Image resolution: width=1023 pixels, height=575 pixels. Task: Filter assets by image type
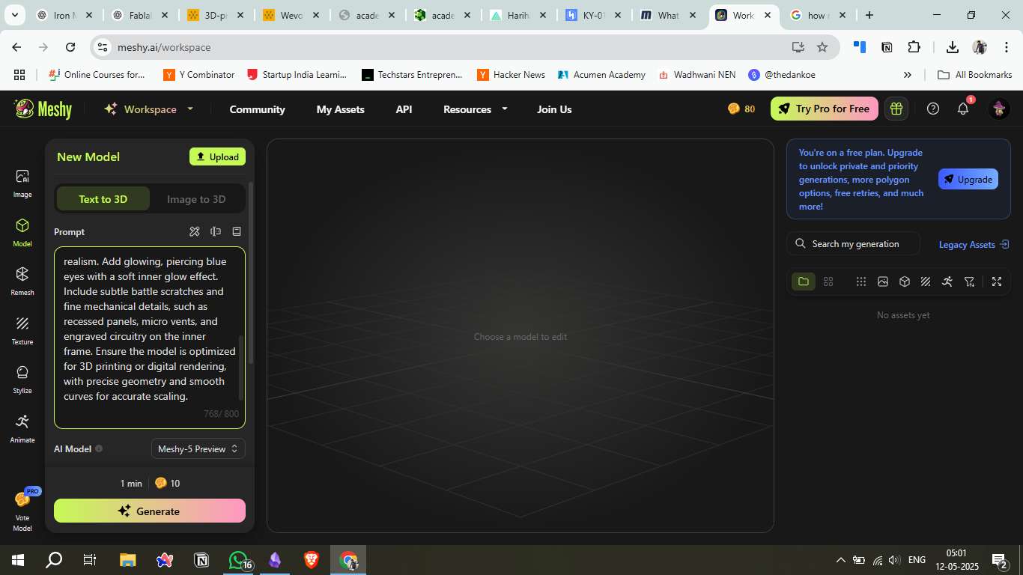[x=883, y=282]
